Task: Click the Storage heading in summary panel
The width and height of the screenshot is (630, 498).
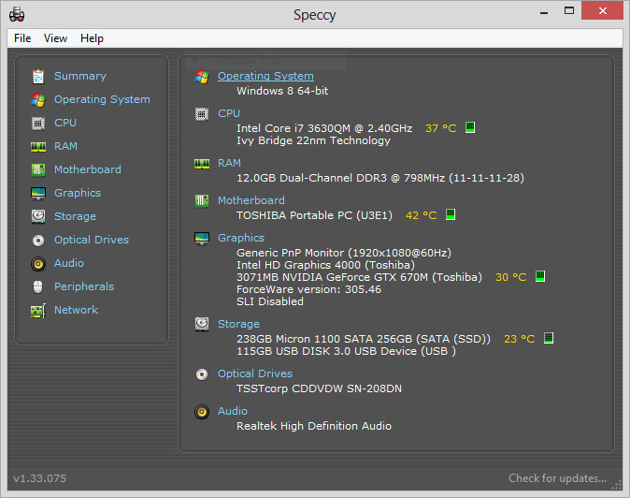Action: (238, 324)
